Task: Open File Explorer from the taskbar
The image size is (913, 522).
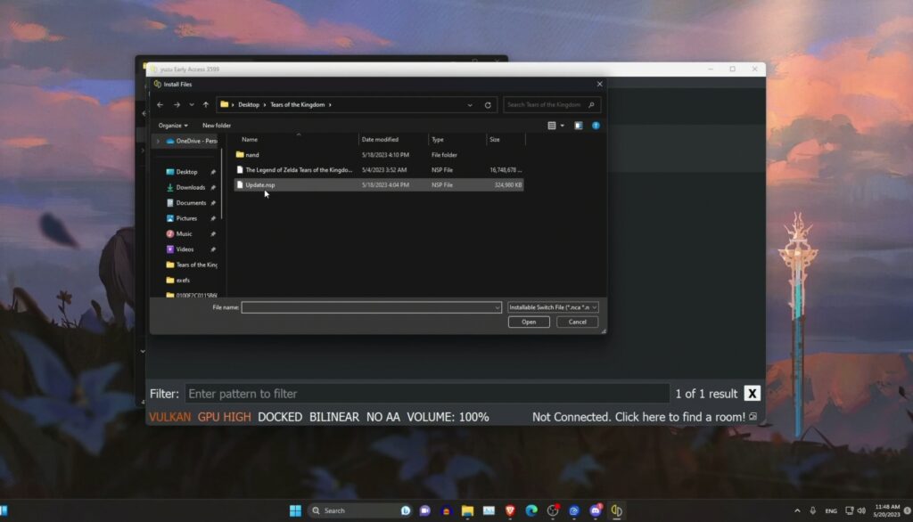Action: click(x=467, y=510)
